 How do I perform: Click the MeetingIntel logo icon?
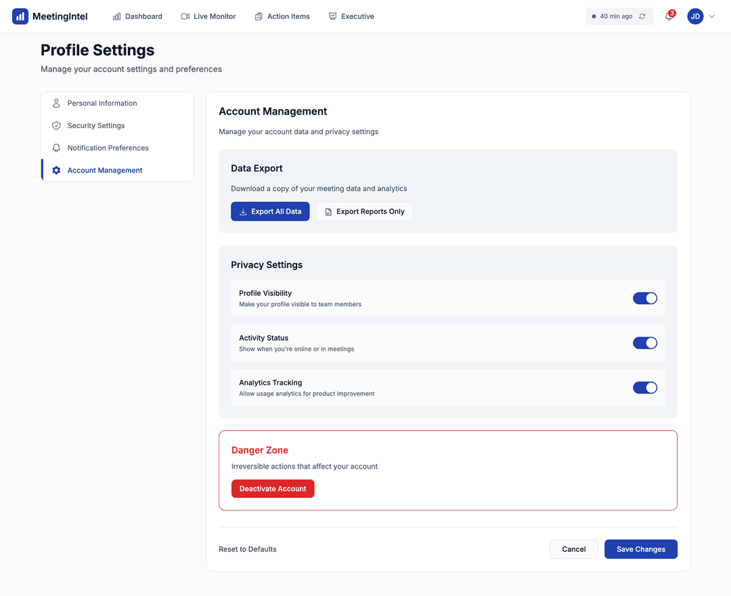[x=20, y=16]
